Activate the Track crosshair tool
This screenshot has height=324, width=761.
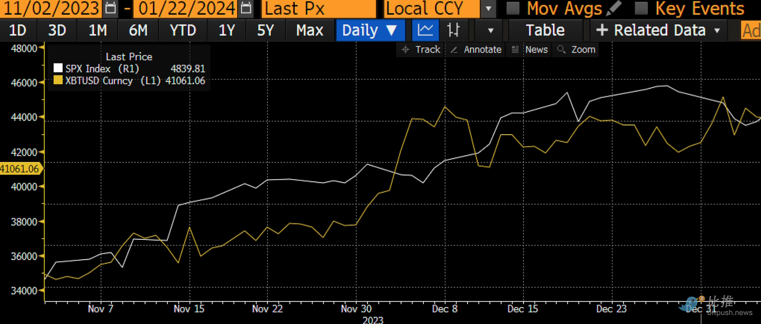pyautogui.click(x=421, y=50)
